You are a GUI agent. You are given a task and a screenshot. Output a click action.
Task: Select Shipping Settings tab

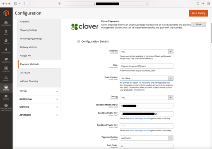(x=39, y=30)
